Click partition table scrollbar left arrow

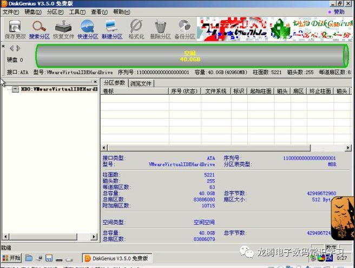tap(104, 148)
